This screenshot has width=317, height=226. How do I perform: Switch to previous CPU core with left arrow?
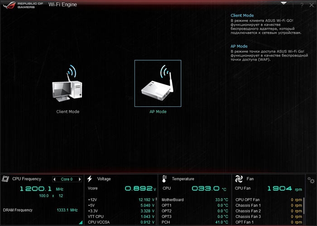(x=55, y=179)
